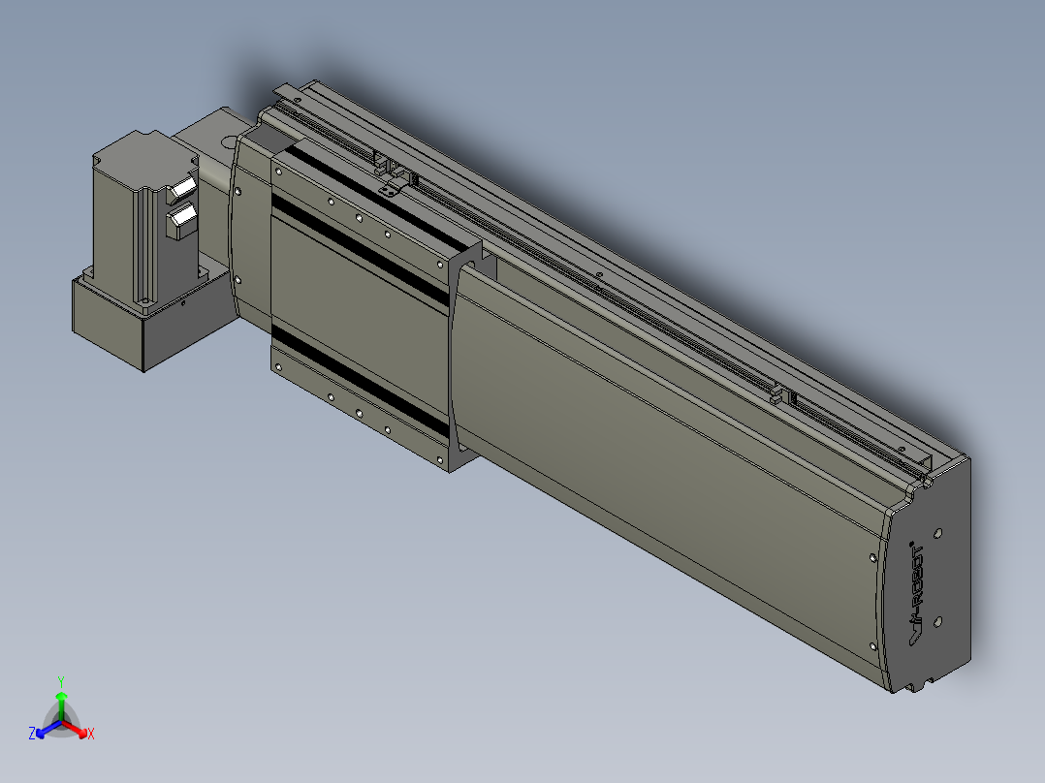Pick the vertical servo motor body
Viewport: 1045px width, 783px height.
(x=145, y=223)
